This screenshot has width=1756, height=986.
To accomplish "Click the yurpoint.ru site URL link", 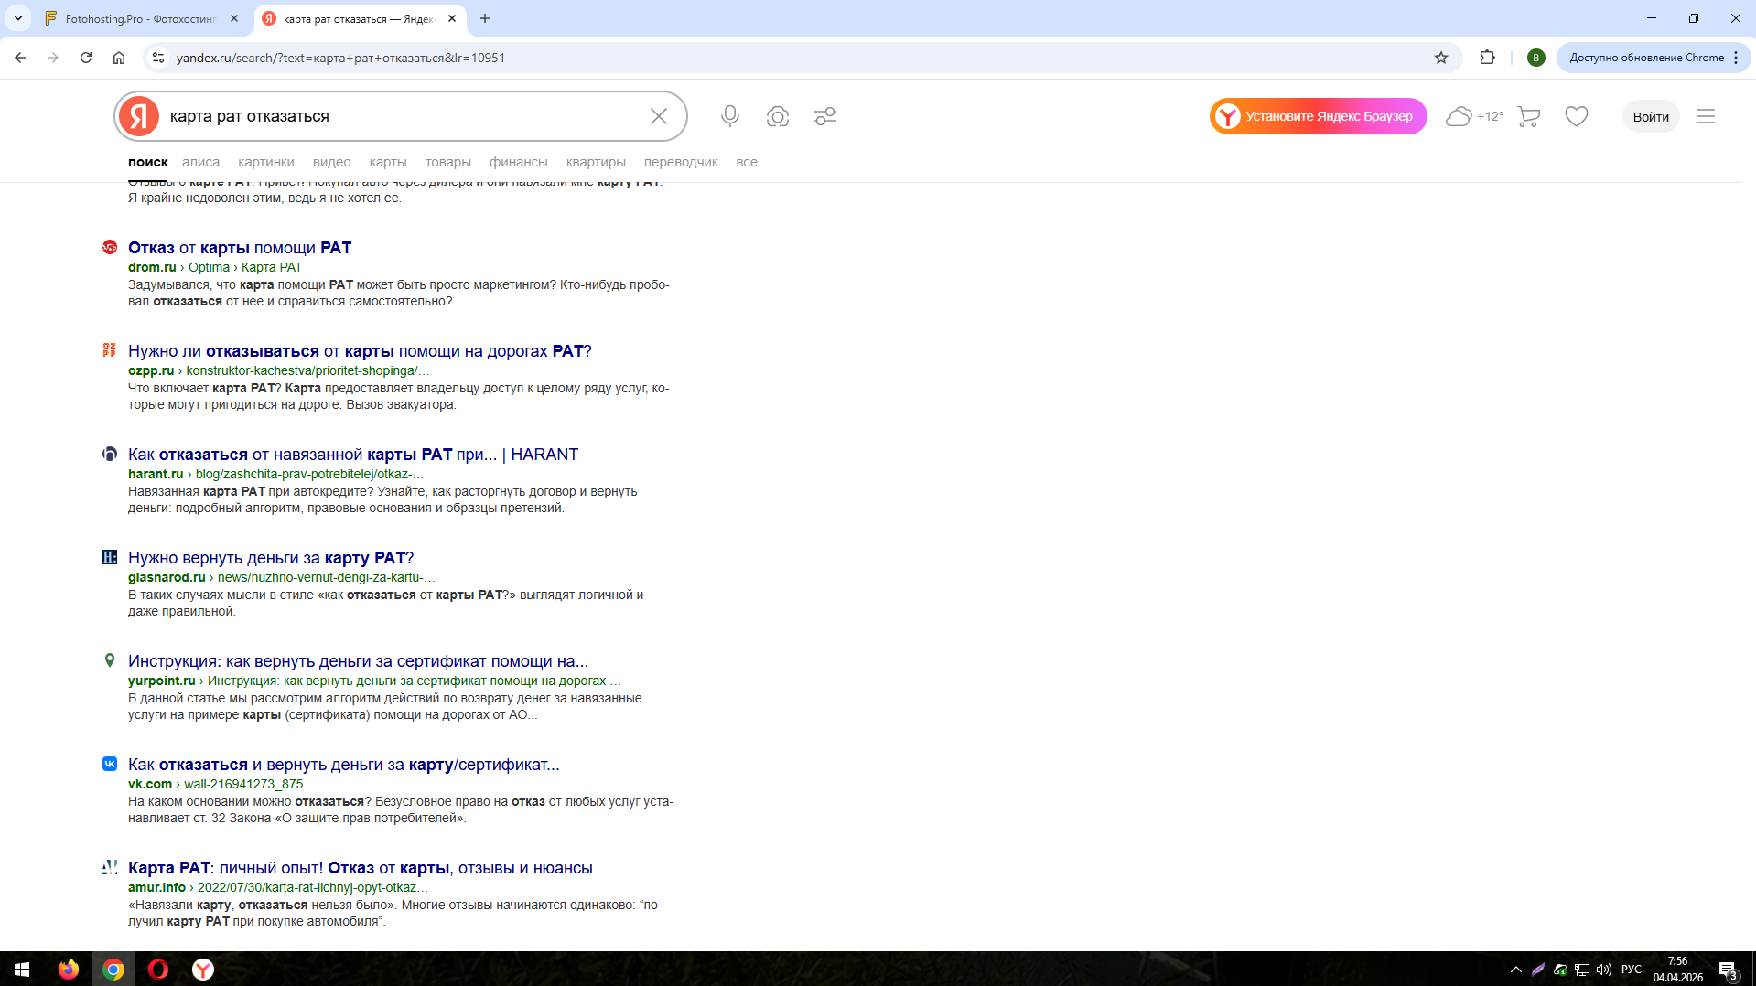I will click(162, 681).
